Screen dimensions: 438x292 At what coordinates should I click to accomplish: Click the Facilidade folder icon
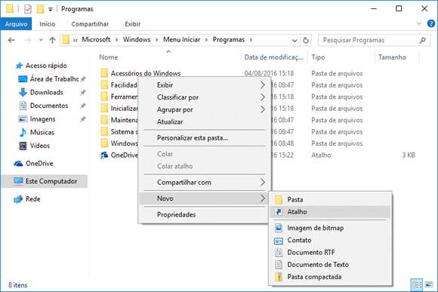click(x=104, y=85)
